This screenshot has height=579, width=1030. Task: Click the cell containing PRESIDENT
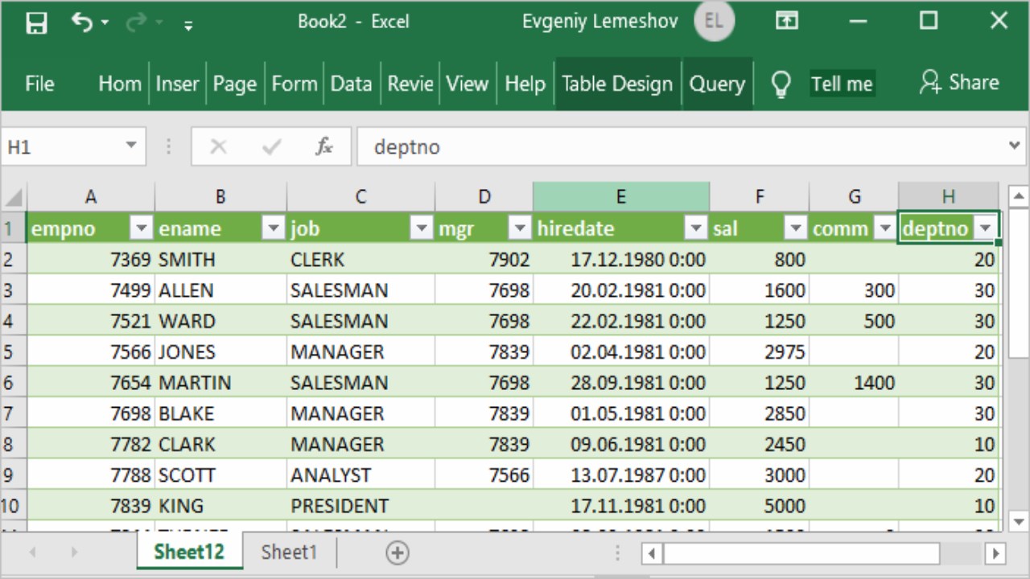[x=360, y=506]
